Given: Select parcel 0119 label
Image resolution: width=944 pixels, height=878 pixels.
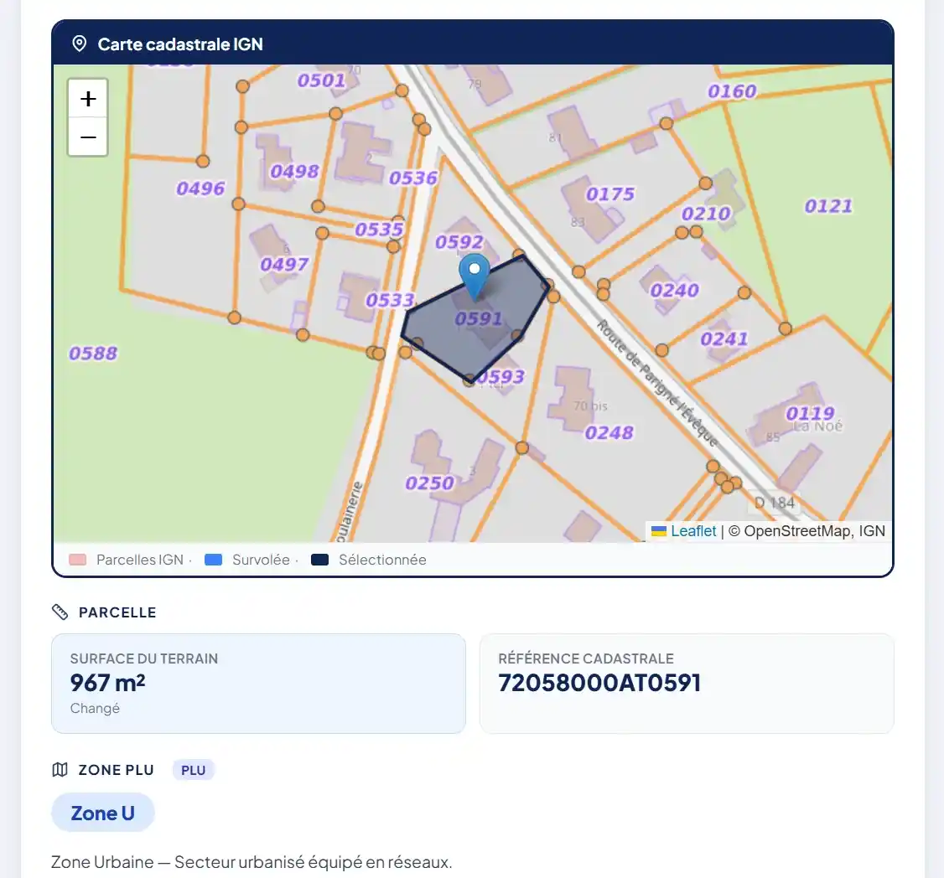Looking at the screenshot, I should 811,413.
